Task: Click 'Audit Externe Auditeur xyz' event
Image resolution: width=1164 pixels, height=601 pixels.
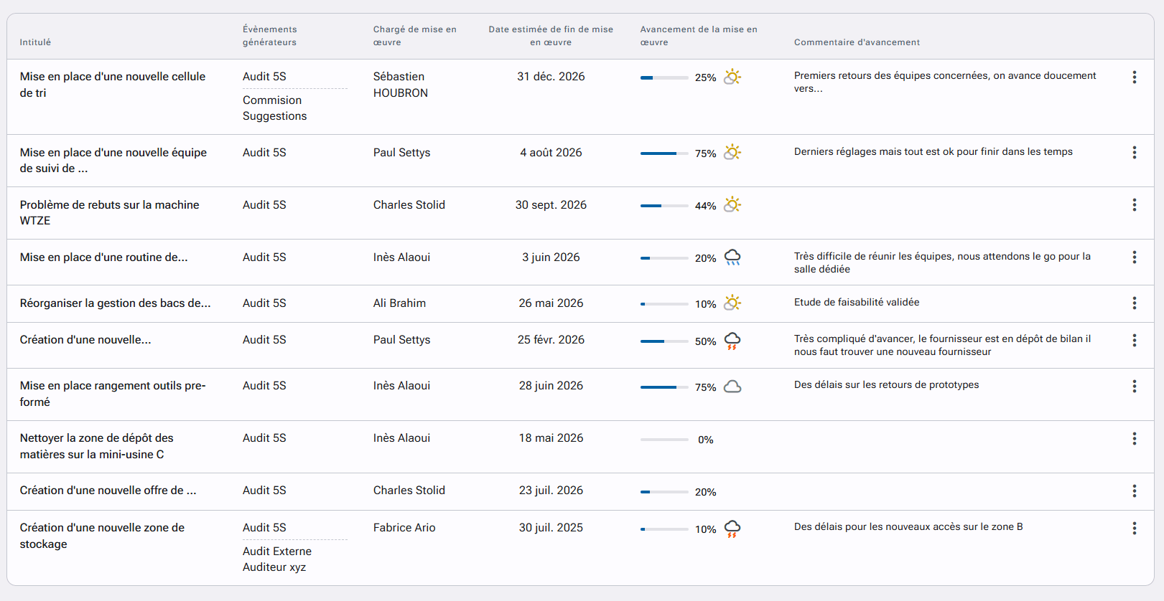Action: click(x=277, y=559)
